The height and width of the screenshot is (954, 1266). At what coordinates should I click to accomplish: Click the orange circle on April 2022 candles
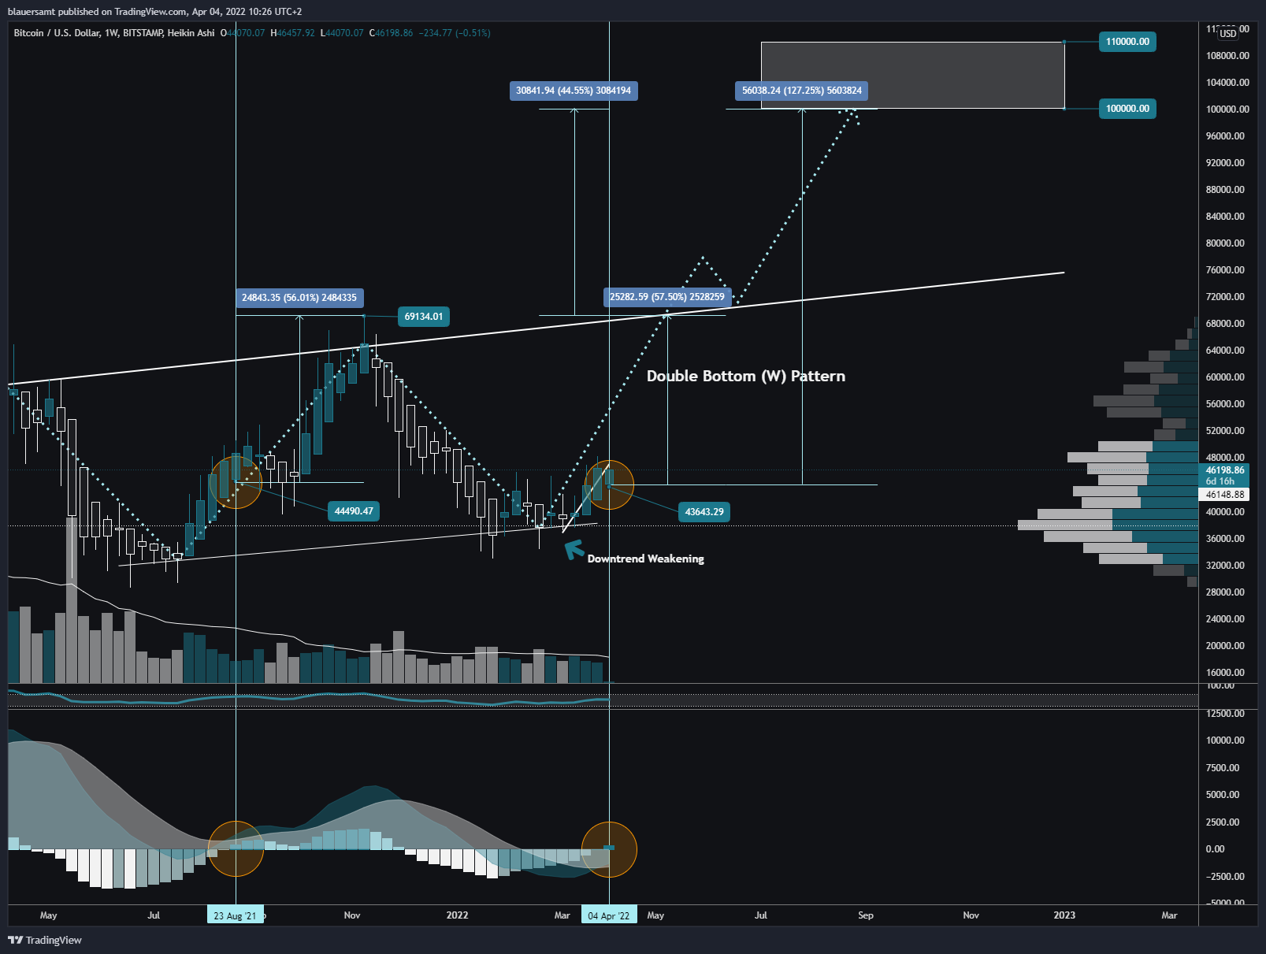click(609, 484)
